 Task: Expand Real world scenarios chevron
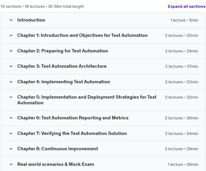11,164
